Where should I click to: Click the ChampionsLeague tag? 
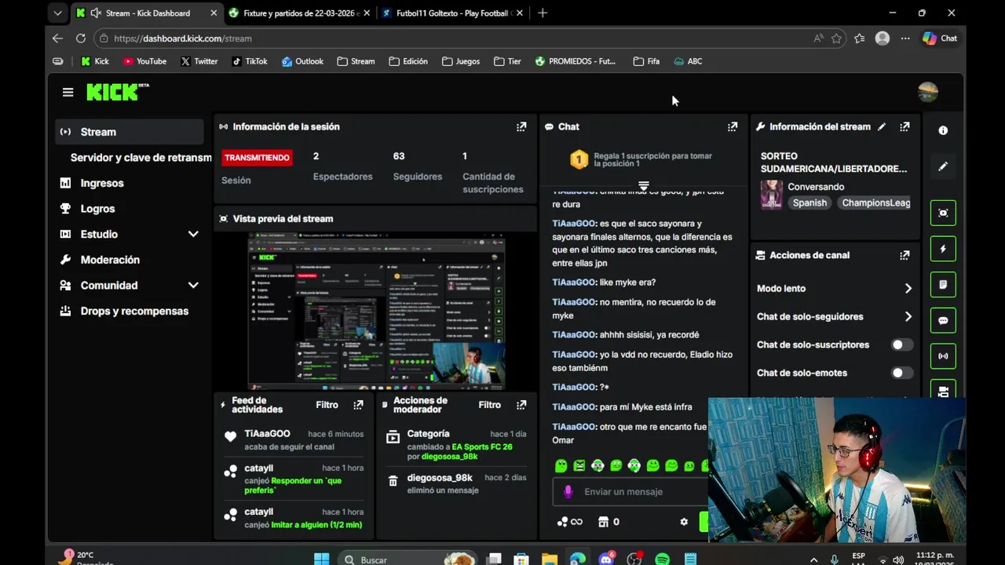[x=874, y=202]
